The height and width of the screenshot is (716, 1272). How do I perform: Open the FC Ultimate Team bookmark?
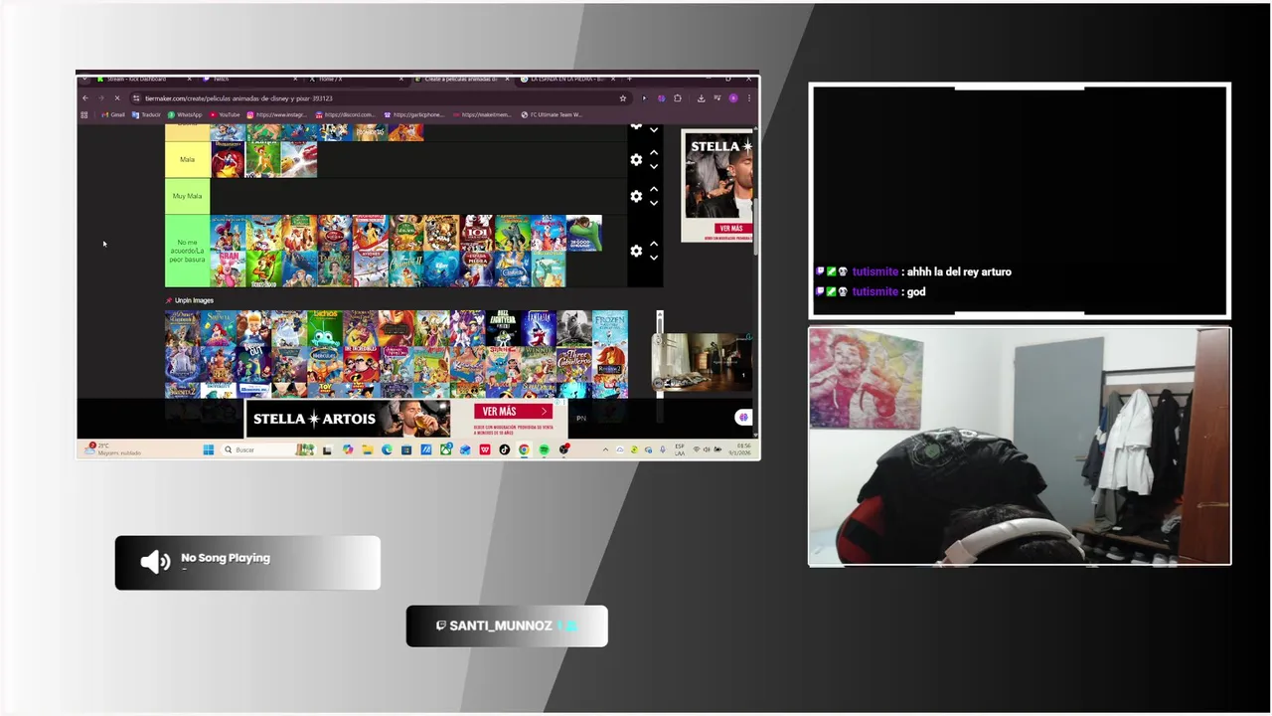click(552, 114)
